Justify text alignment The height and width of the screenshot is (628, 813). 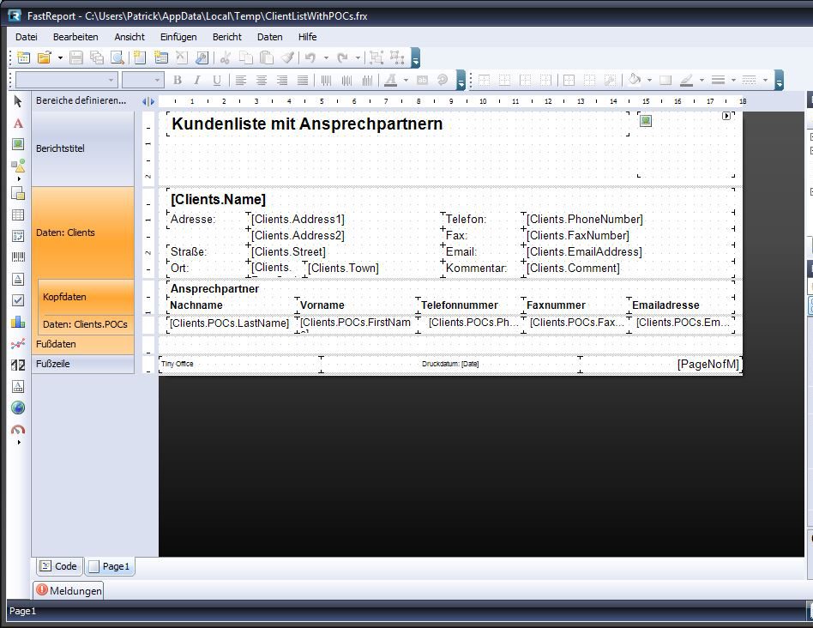point(303,80)
